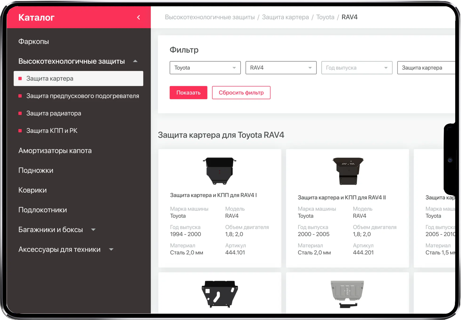The image size is (461, 320).
Task: Open the RAV4 model dropdown
Action: click(x=281, y=68)
